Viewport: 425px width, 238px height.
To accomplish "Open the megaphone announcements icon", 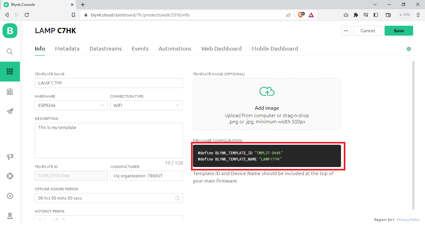I will (10, 156).
